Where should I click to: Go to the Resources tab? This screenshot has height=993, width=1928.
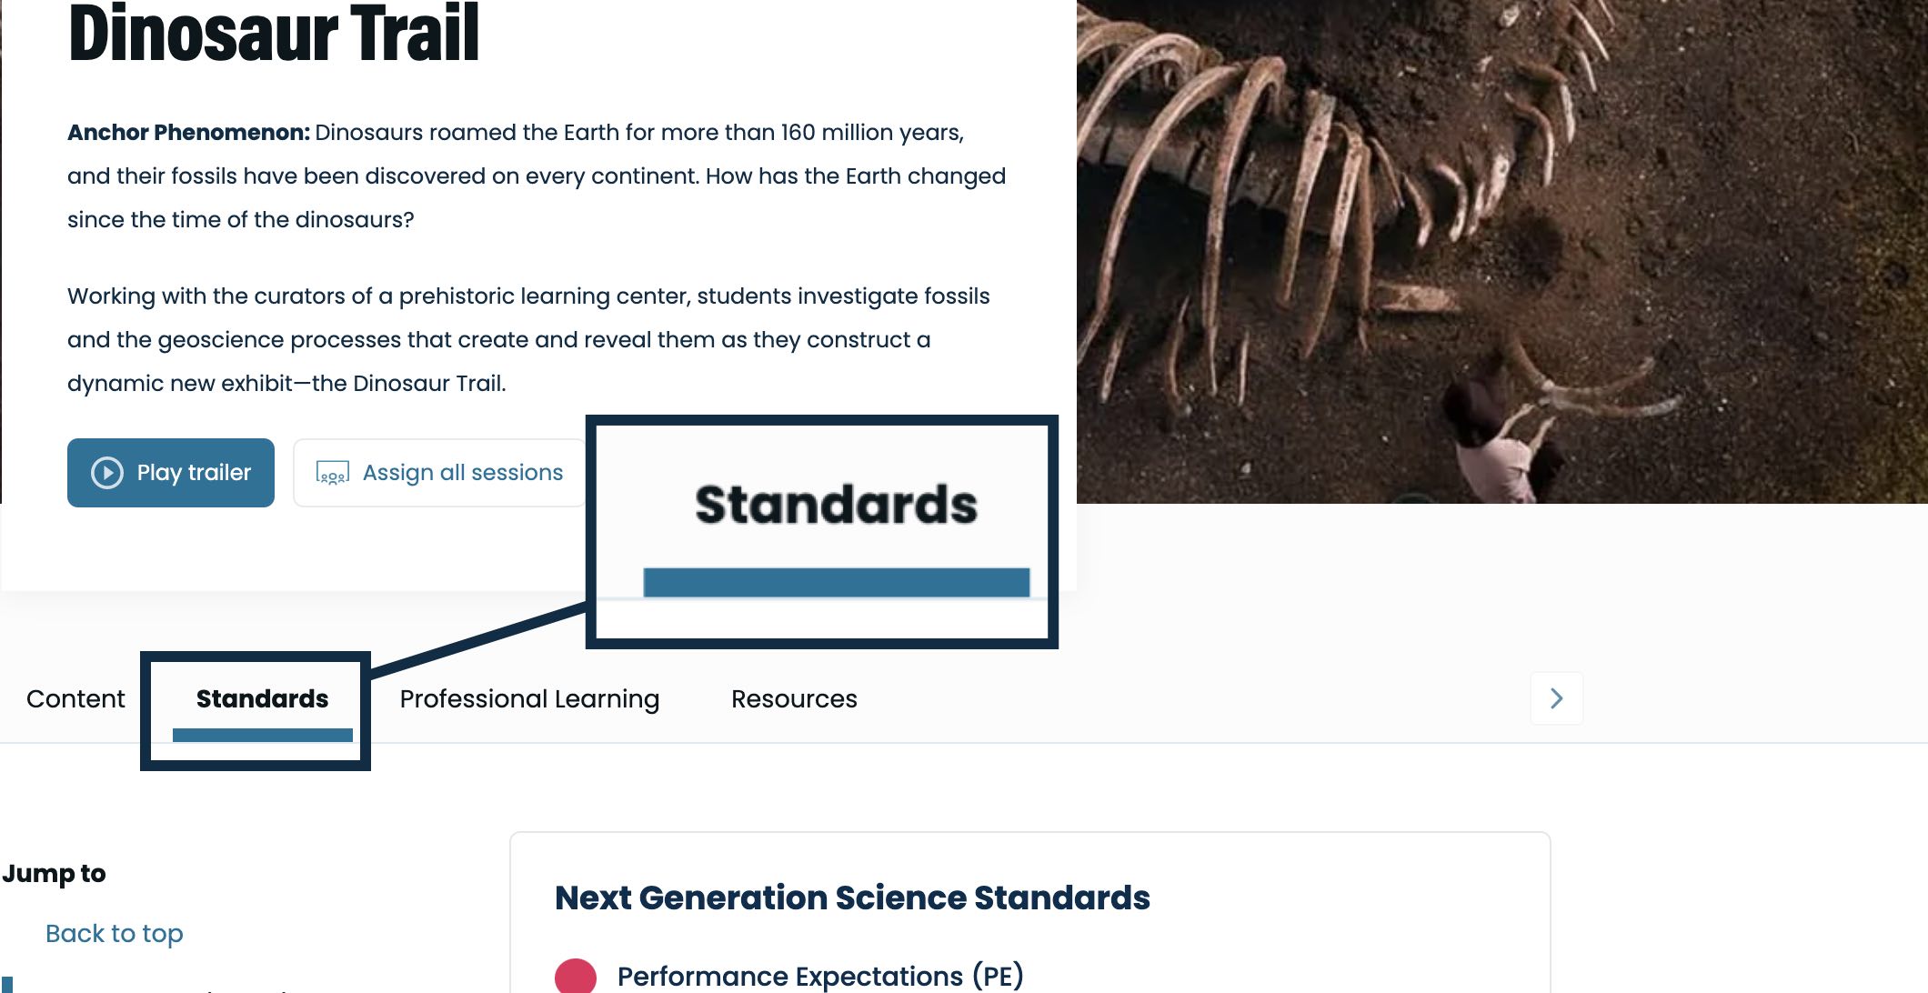click(794, 698)
